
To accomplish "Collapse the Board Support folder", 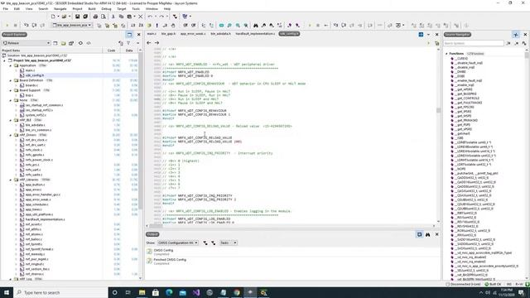I will click(11, 90).
